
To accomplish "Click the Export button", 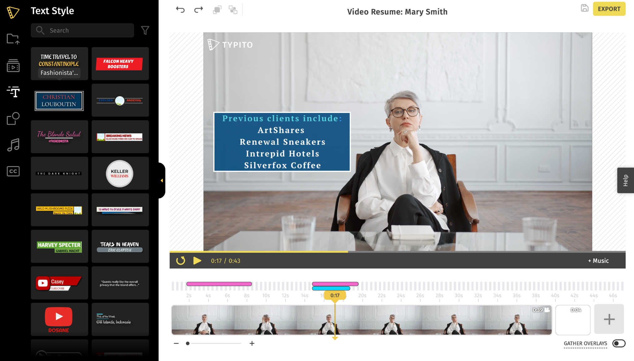I will click(x=609, y=9).
